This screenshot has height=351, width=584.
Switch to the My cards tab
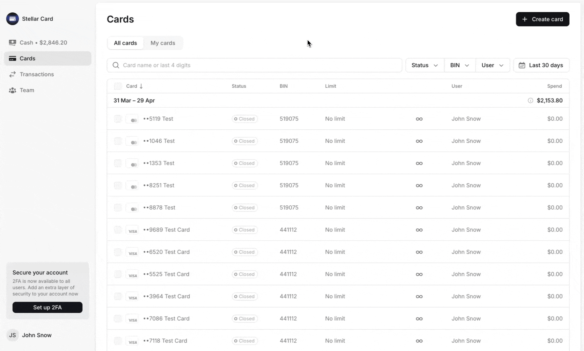click(163, 43)
